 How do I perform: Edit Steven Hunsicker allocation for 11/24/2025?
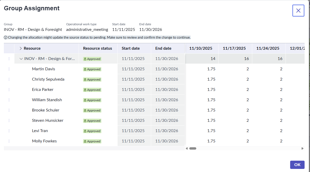click(269, 121)
